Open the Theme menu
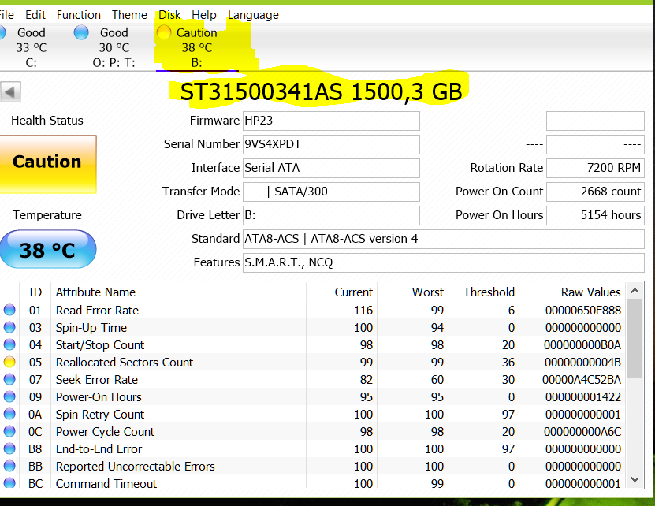Screen dimensions: 655x506 [129, 15]
